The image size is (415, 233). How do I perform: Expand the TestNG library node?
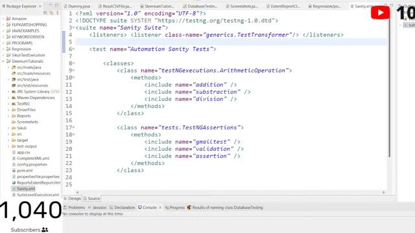point(8,104)
